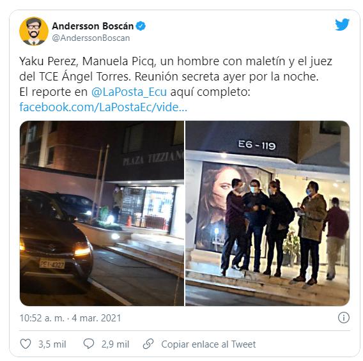
Task: Click the blue verified badge
Action: tap(141, 26)
